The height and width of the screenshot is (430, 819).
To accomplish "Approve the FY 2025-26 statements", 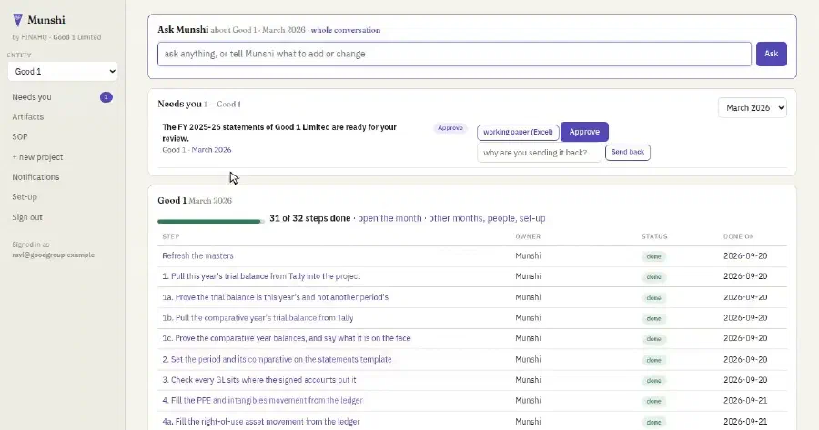I will point(584,132).
